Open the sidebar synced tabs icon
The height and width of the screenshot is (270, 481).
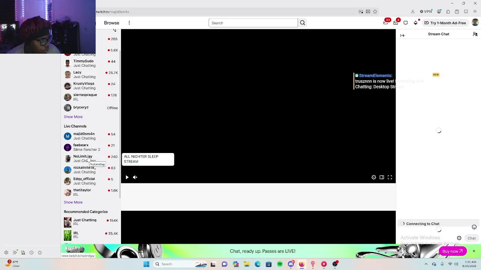coord(23,252)
